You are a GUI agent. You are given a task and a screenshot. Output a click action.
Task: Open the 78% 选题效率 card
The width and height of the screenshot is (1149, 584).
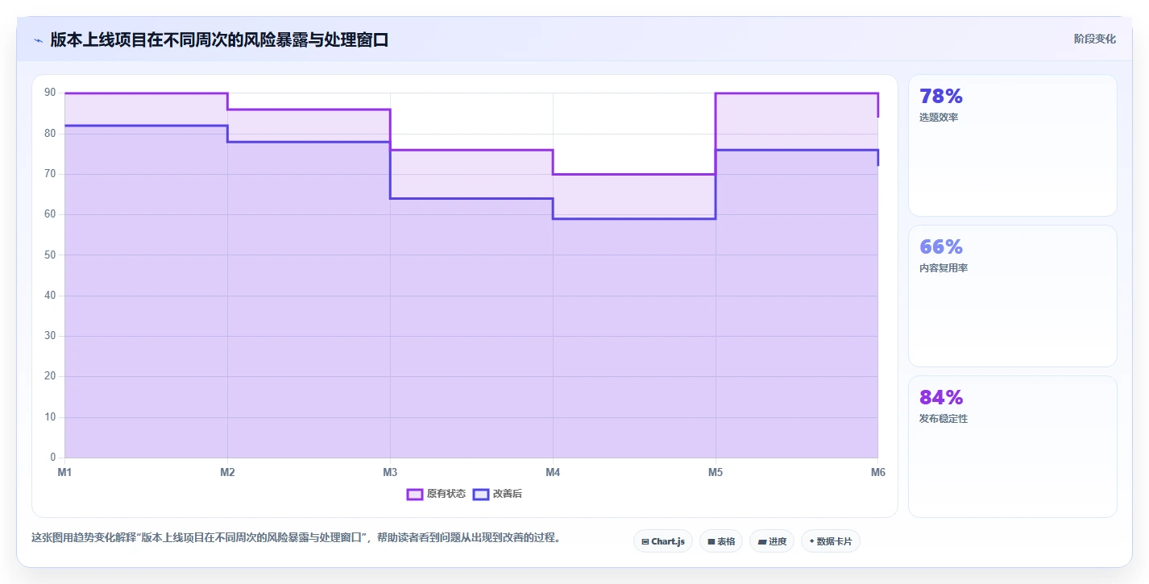point(1013,145)
